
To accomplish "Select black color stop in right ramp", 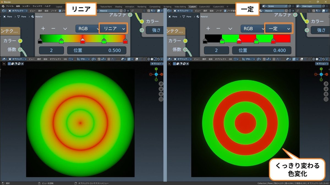I will click(x=205, y=41).
